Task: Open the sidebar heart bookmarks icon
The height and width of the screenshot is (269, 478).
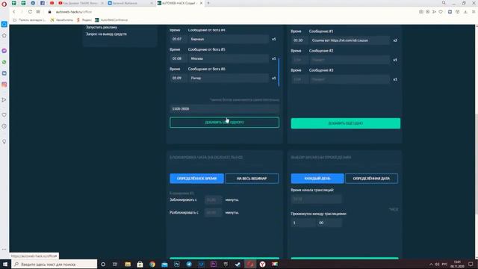Action: (4, 115)
